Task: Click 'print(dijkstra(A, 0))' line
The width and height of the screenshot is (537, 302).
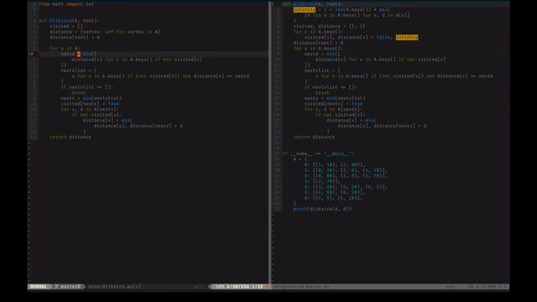Action: [322, 209]
